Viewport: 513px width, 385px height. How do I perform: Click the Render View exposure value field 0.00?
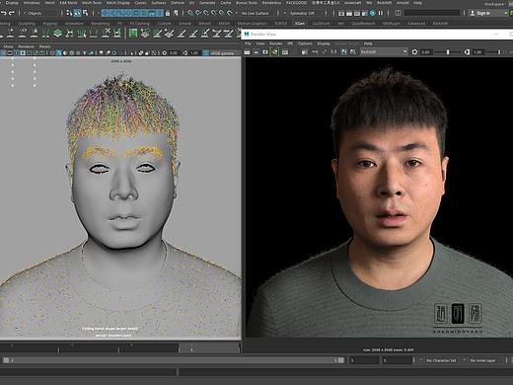point(426,52)
